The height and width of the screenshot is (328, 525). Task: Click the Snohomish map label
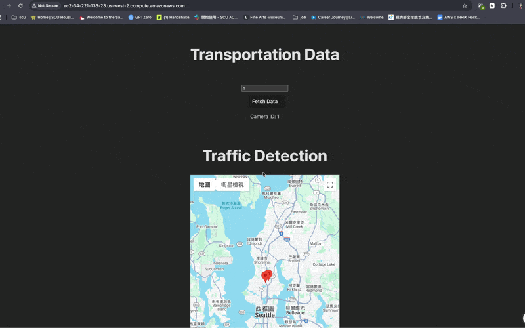point(319,208)
